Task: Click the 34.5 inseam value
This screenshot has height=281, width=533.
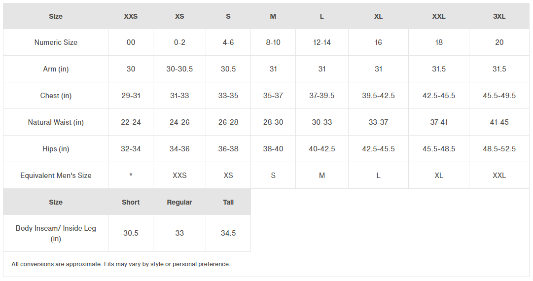Action: pos(228,233)
